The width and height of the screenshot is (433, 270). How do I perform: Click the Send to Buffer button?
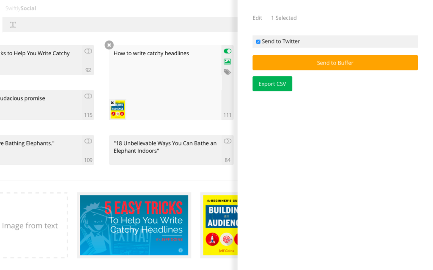[x=335, y=62]
